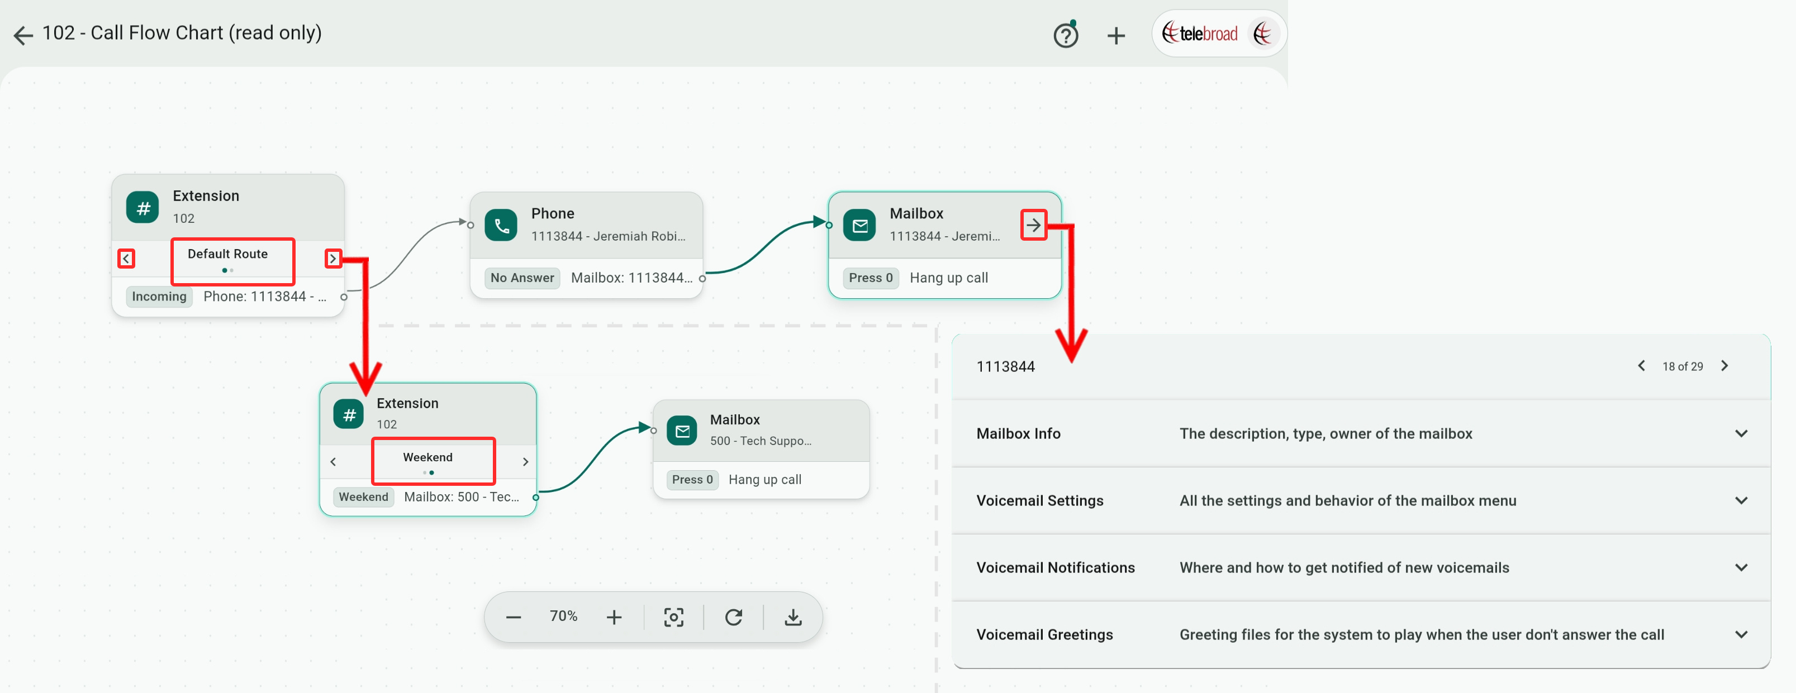Reset the chart with the refresh icon
Image resolution: width=1796 pixels, height=693 pixels.
click(x=733, y=617)
